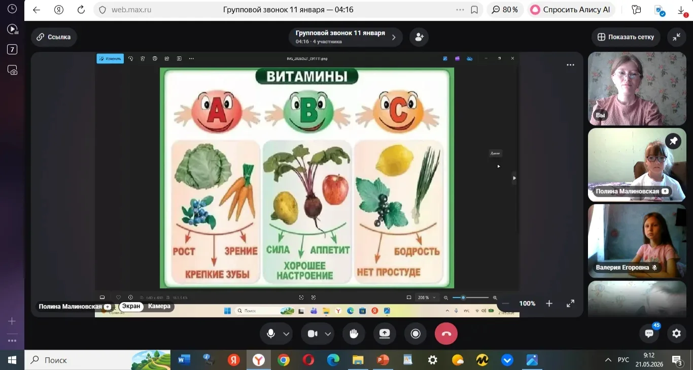Raise hand in the group call
The image size is (693, 370).
pyautogui.click(x=354, y=333)
